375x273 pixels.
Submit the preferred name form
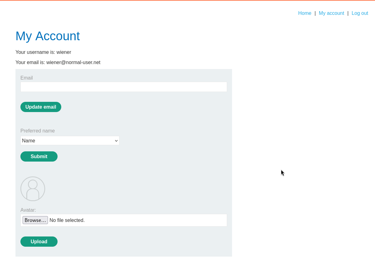click(x=39, y=157)
